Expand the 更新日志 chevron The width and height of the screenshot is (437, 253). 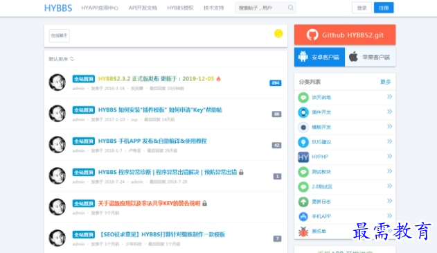pos(389,201)
